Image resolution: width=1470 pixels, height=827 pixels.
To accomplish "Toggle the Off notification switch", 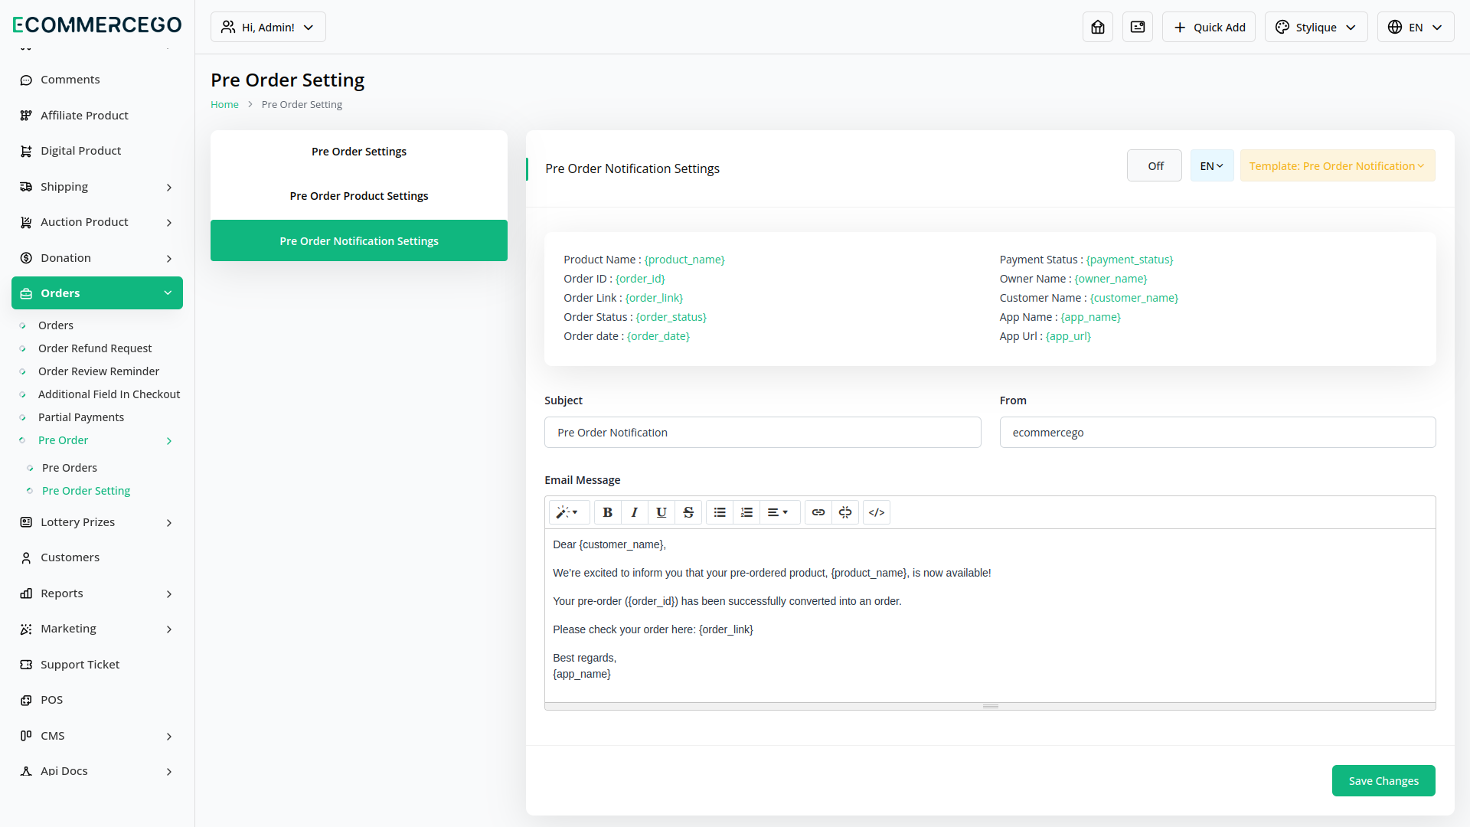I will pyautogui.click(x=1155, y=166).
